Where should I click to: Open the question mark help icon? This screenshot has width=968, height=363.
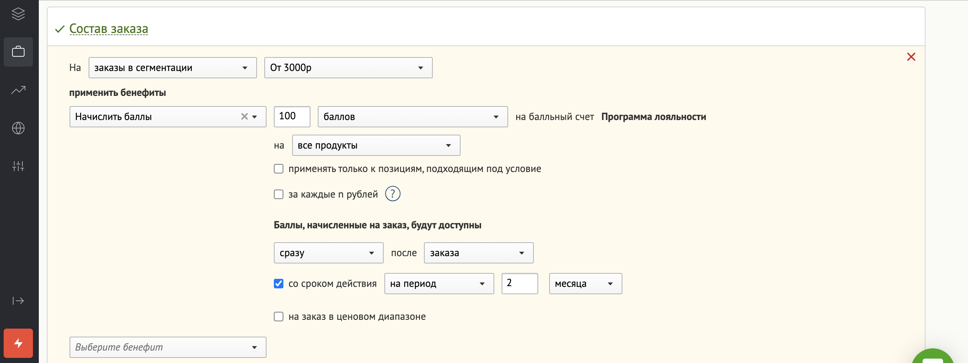(x=393, y=194)
